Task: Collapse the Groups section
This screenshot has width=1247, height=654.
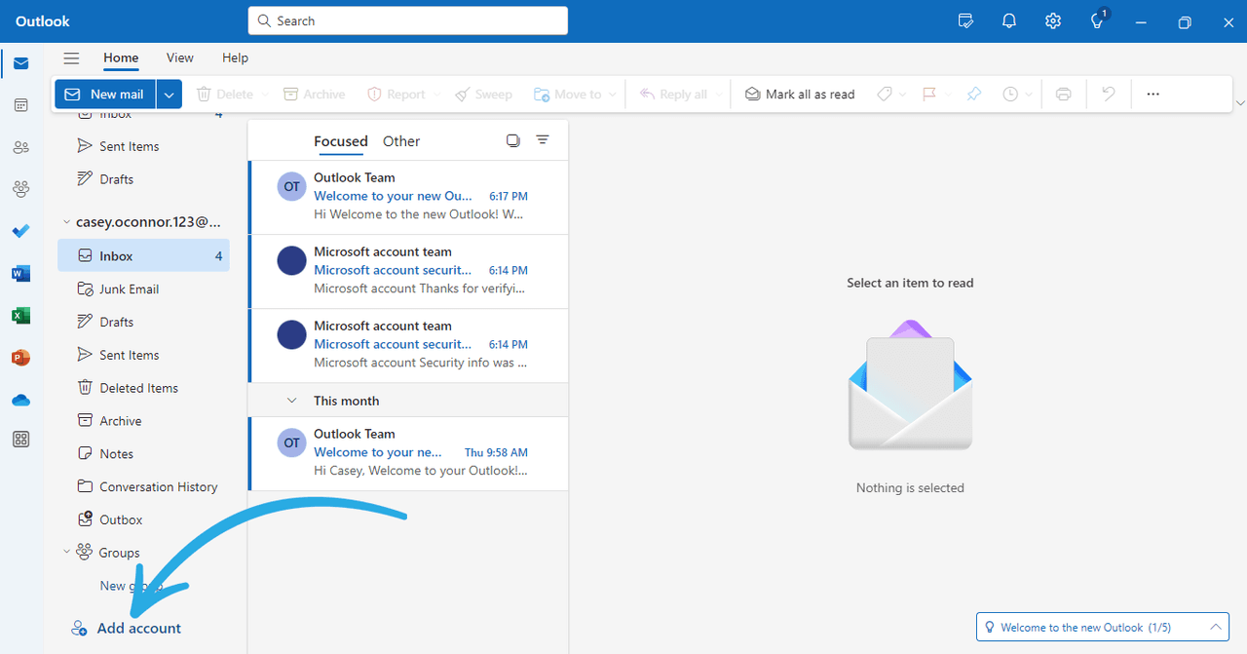Action: pos(66,552)
